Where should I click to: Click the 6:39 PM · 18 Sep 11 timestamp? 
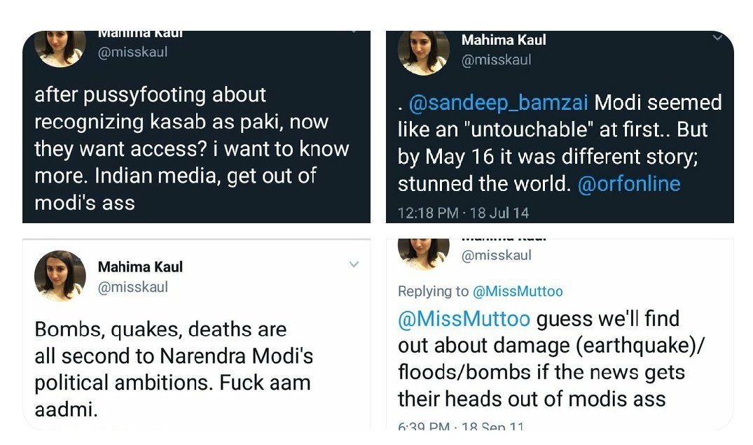pyautogui.click(x=462, y=426)
